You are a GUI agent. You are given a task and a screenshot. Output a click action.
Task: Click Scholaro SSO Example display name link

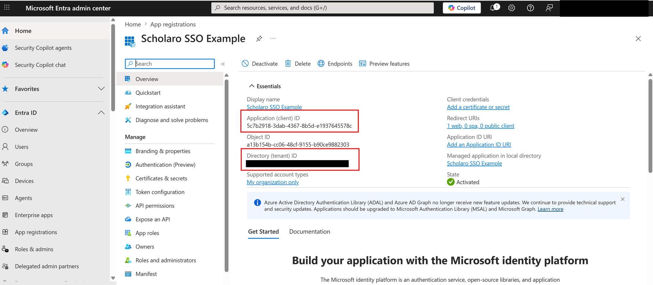click(274, 107)
